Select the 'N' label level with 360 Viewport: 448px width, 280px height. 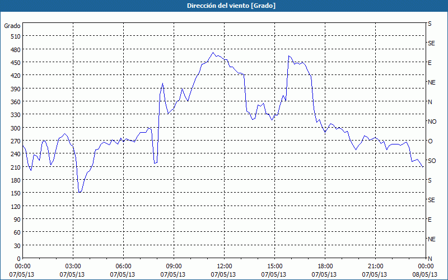point(430,102)
